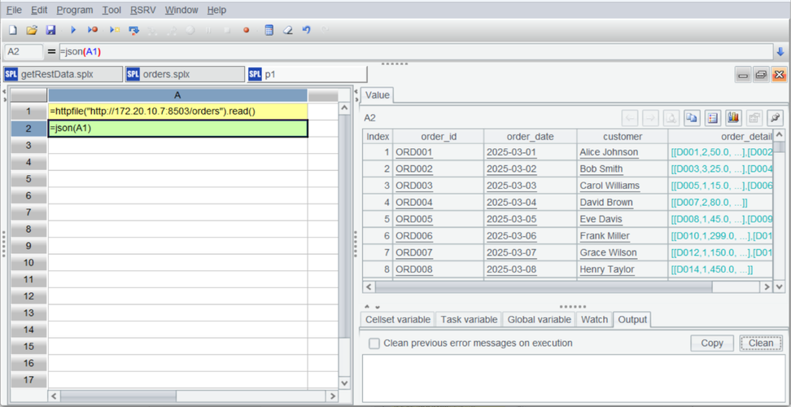791x407 pixels.
Task: Click the Clean button in Output
Action: coord(761,343)
